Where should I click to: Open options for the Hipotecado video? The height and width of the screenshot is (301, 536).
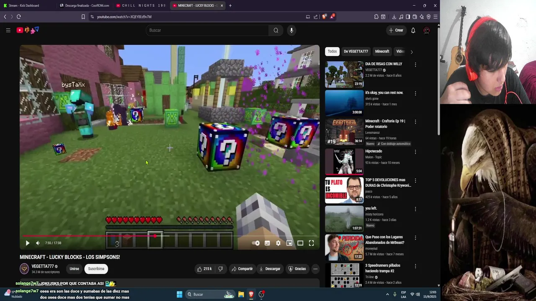tap(415, 152)
